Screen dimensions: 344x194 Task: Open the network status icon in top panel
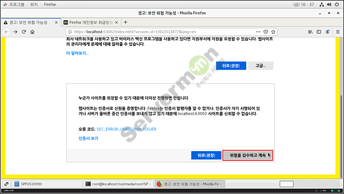321,4
